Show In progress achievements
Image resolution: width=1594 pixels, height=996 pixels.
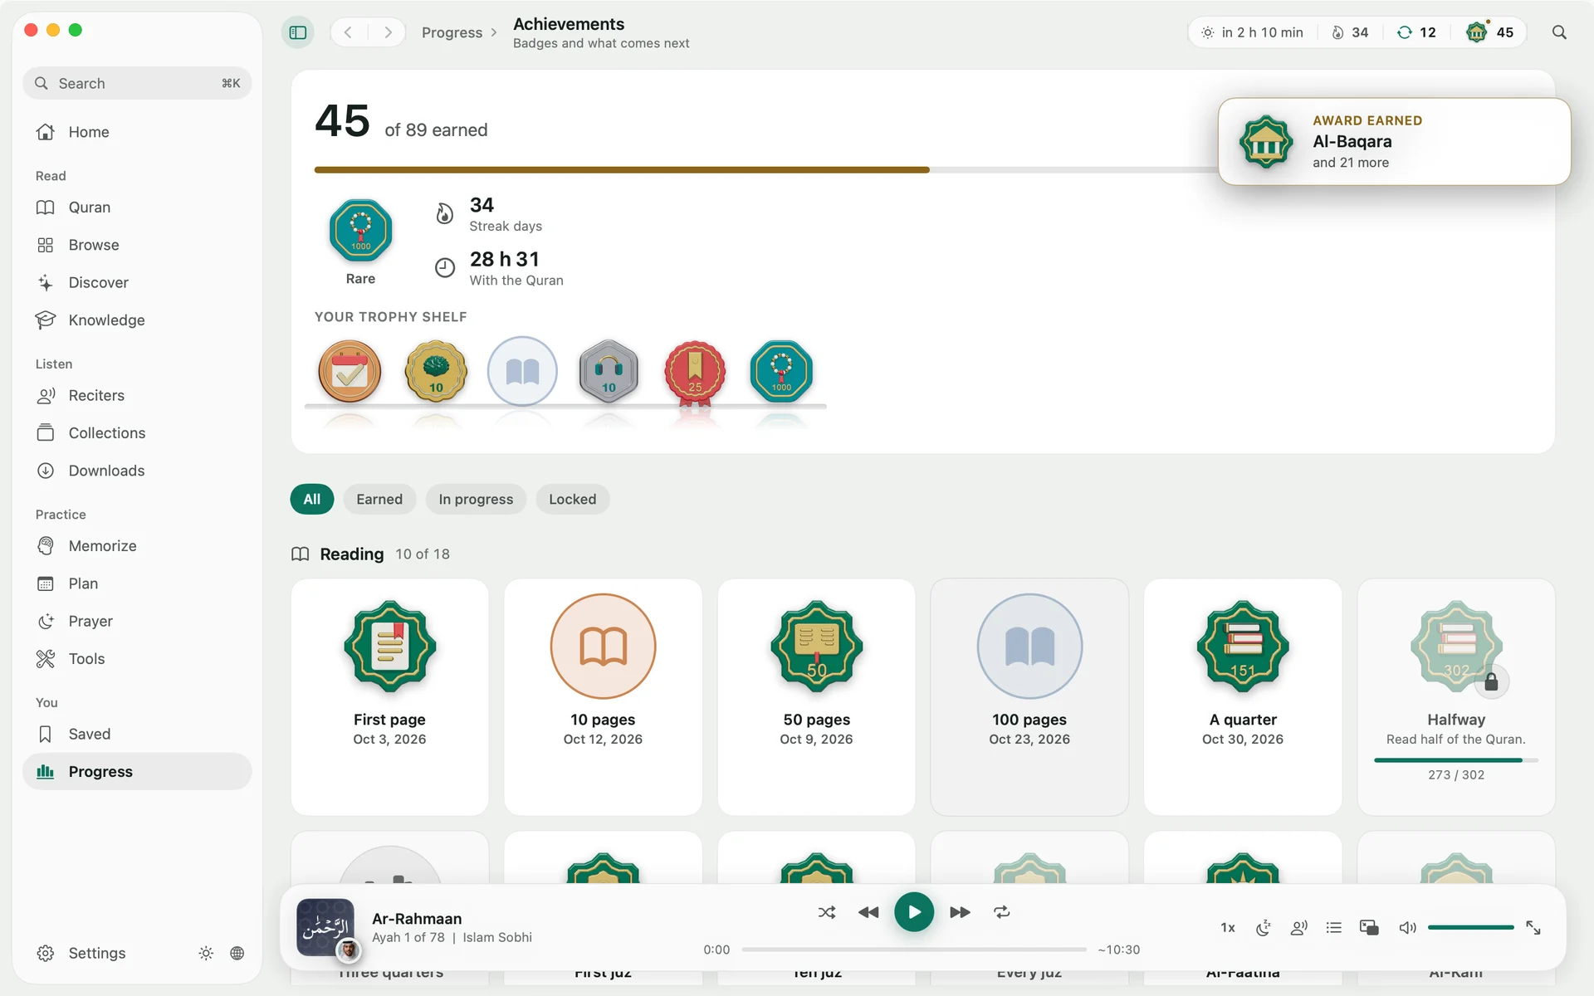[476, 499]
